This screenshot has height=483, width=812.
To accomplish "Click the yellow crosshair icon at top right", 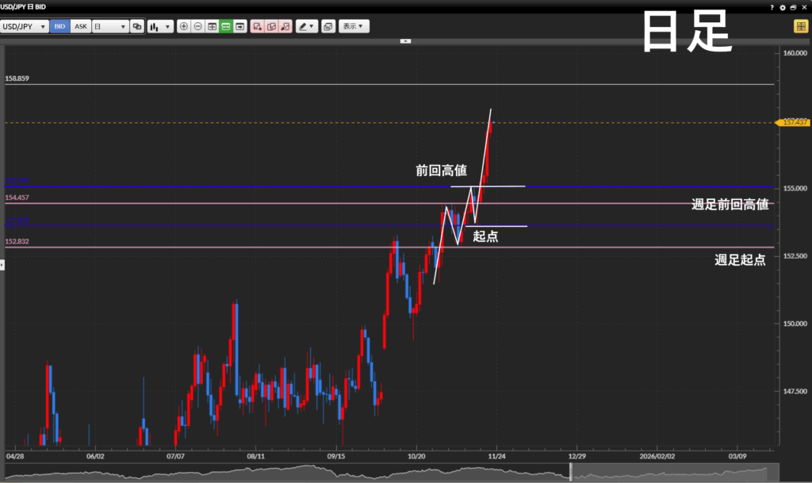I will coord(801,26).
